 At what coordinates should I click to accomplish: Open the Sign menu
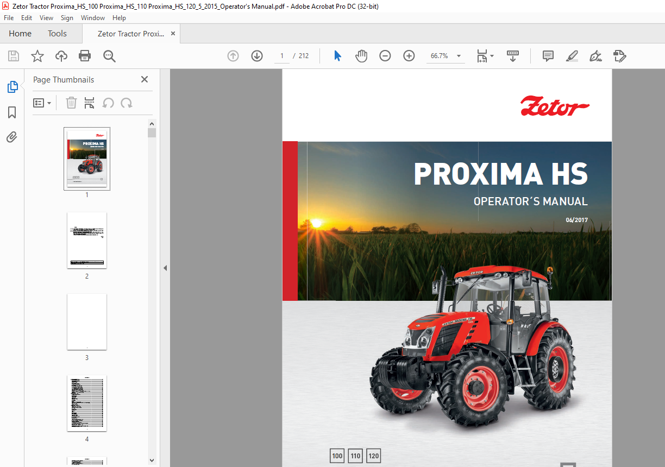[x=67, y=18]
